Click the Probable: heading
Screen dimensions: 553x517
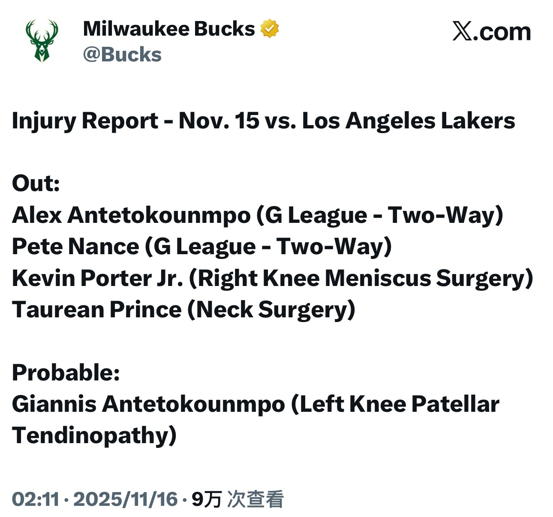coord(66,372)
